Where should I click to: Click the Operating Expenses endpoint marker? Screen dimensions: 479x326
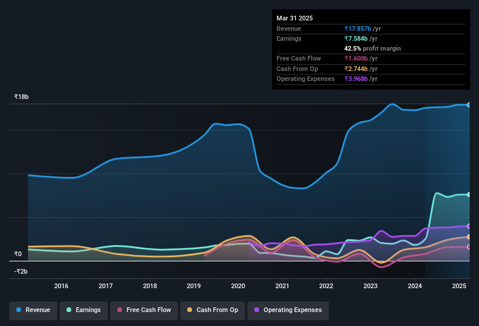(x=469, y=226)
